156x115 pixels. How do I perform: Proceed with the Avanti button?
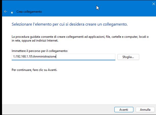(124, 109)
